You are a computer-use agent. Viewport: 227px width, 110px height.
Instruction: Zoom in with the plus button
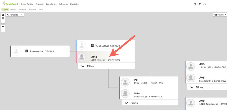pos(3,27)
